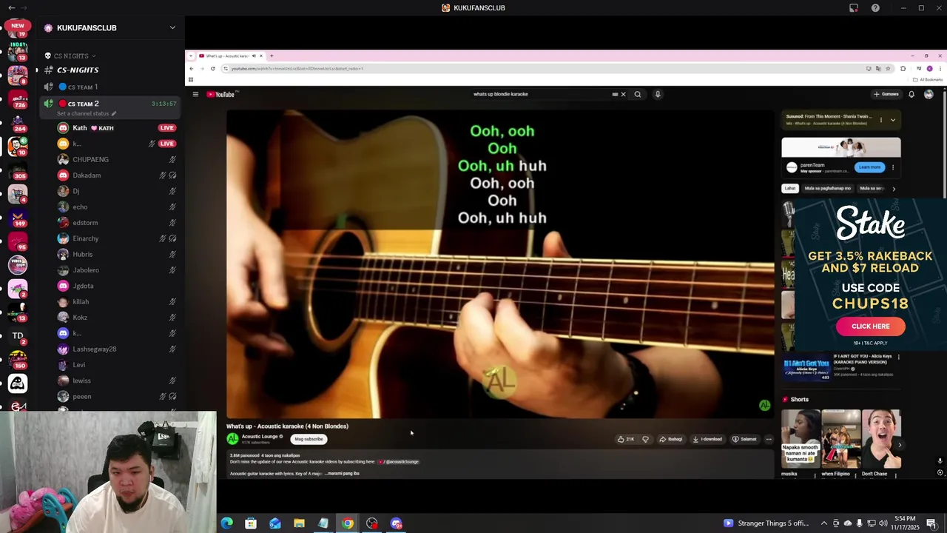Open Discord inbox icon in title bar
This screenshot has height=533, width=947.
(x=854, y=8)
